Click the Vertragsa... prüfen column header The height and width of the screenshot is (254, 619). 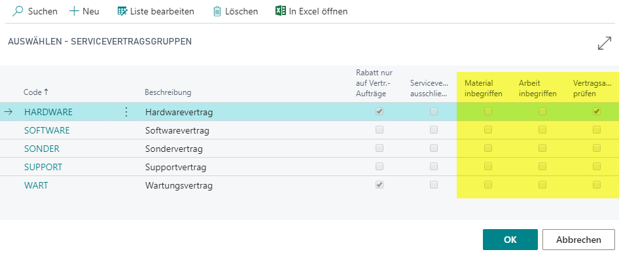click(x=592, y=88)
